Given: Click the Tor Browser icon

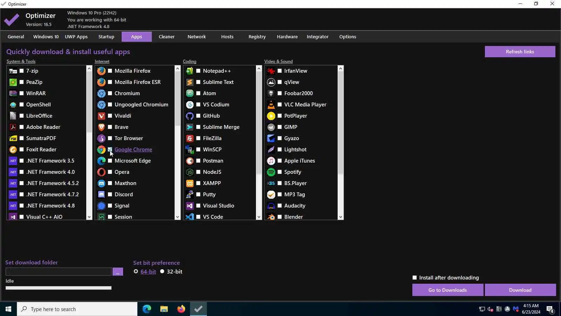Looking at the screenshot, I should tap(101, 138).
